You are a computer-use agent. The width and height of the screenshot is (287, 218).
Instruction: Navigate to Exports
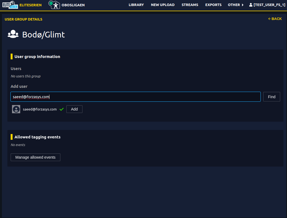coord(213,5)
